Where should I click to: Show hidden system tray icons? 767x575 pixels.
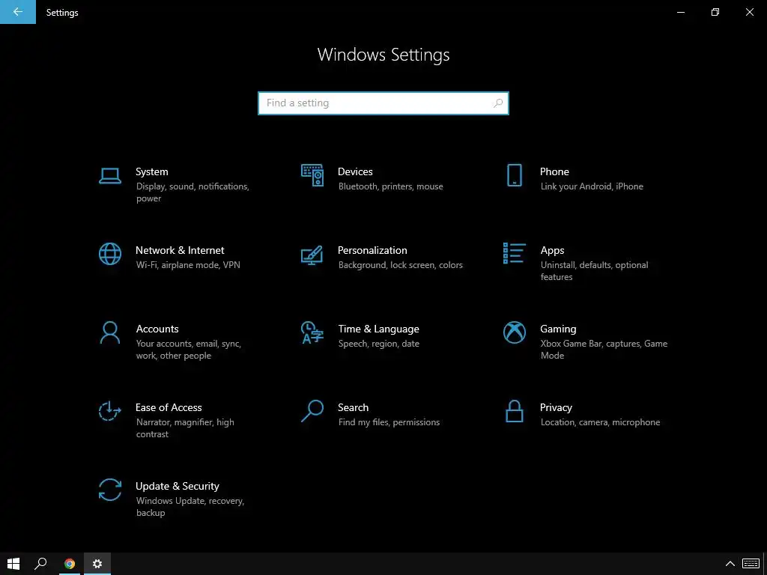[730, 564]
